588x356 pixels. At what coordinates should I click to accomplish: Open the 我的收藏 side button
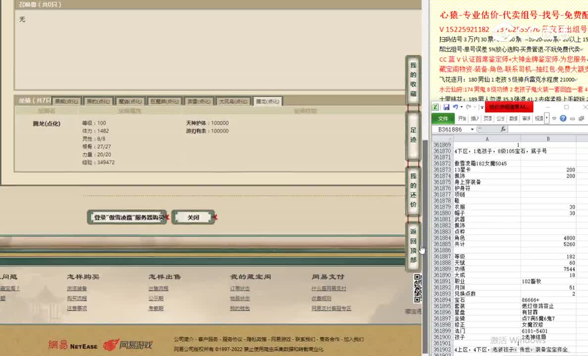point(413,80)
